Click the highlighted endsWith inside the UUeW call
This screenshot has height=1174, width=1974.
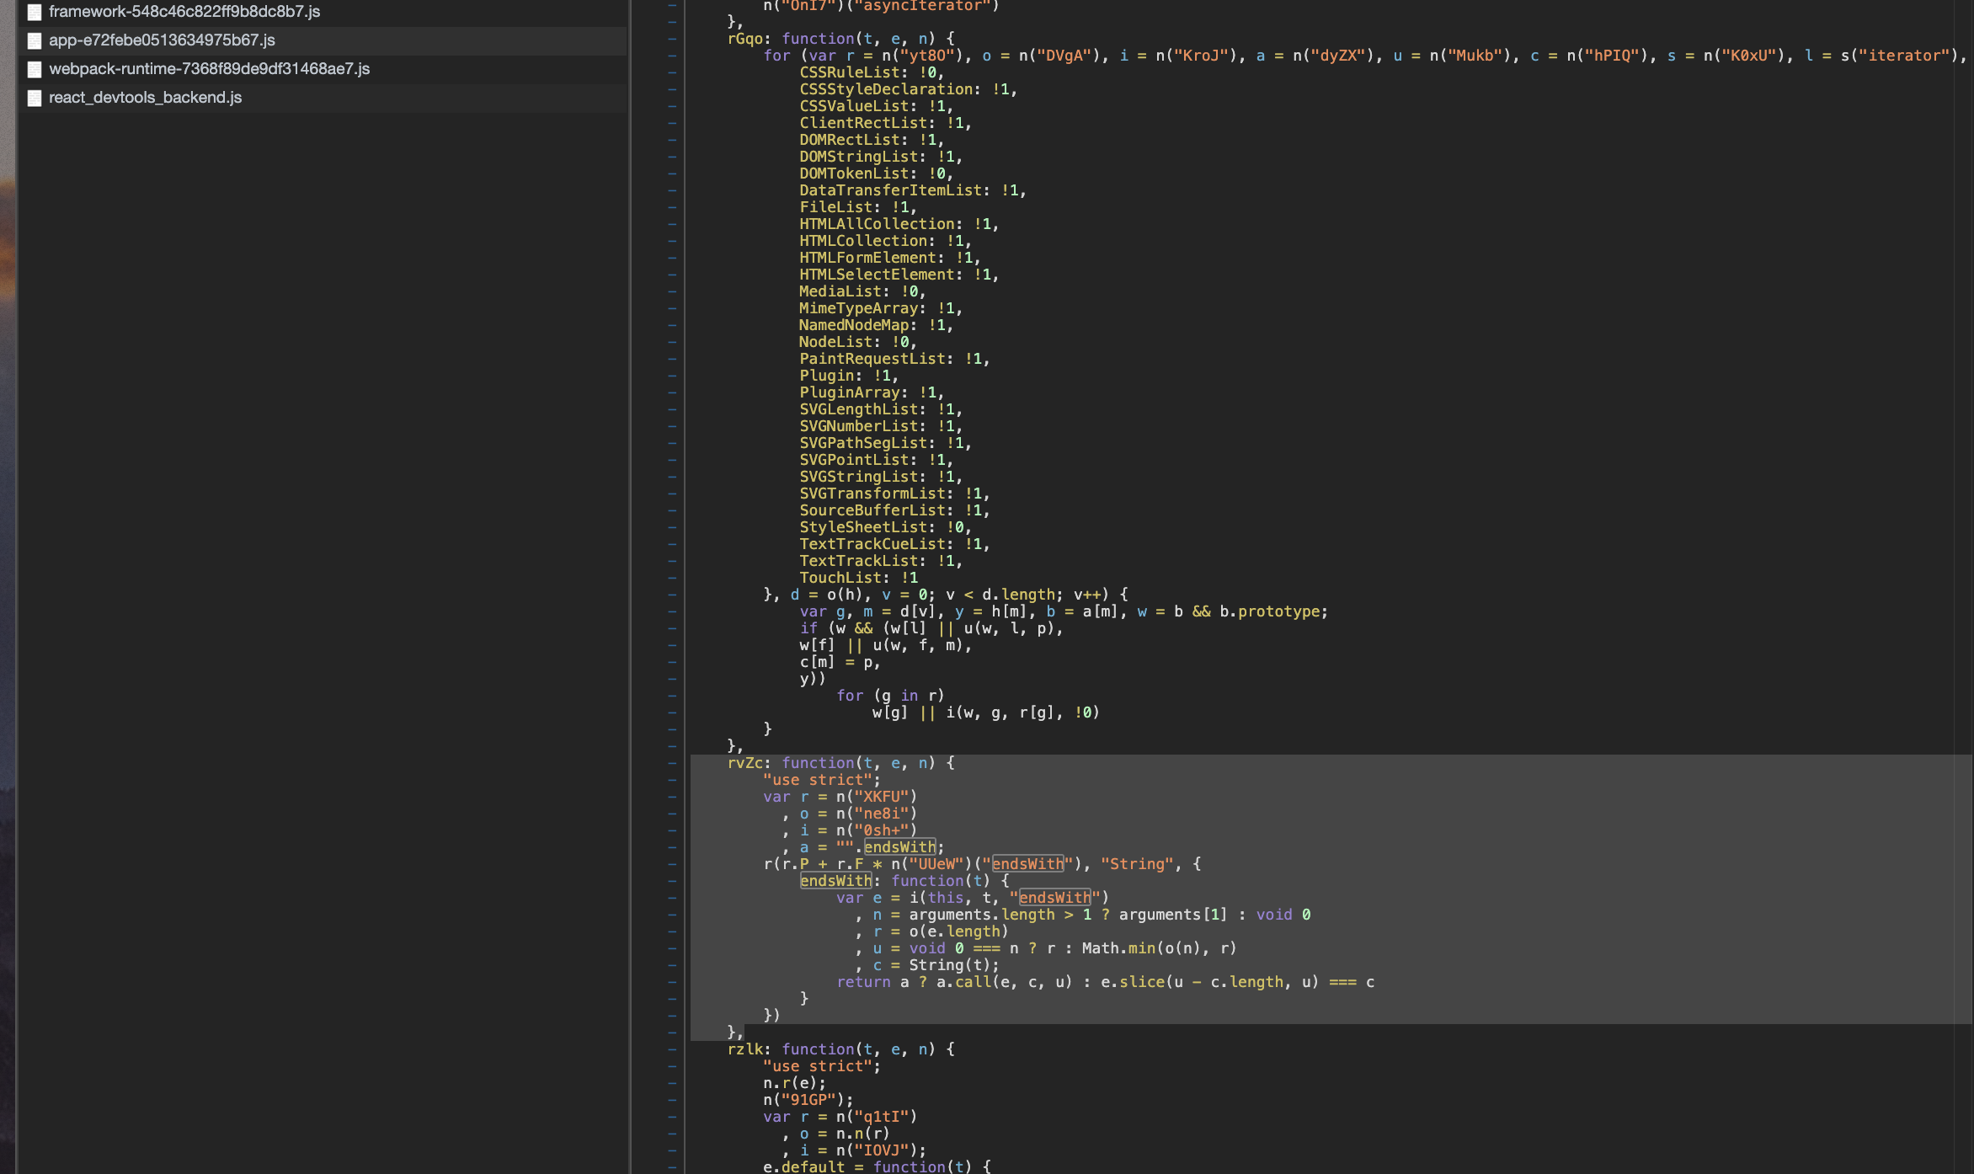tap(1027, 863)
